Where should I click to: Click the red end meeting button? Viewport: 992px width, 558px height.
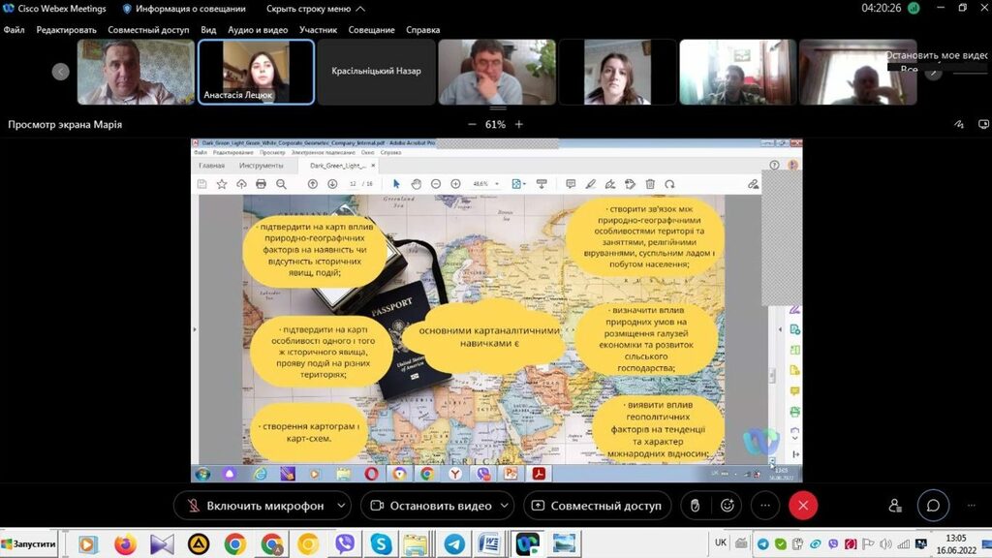click(x=803, y=506)
